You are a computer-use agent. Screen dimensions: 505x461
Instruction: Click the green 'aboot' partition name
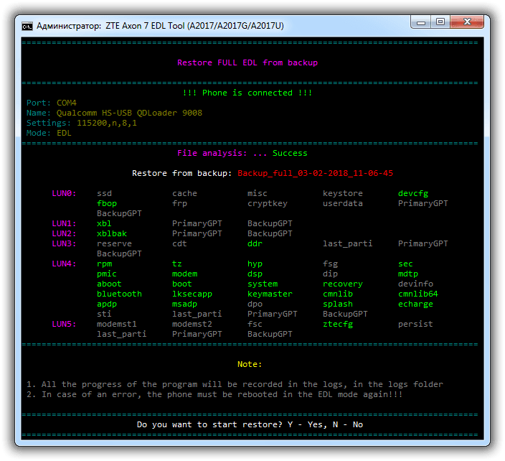coord(109,284)
